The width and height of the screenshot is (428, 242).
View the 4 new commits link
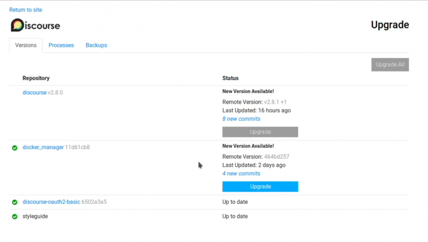click(x=241, y=174)
